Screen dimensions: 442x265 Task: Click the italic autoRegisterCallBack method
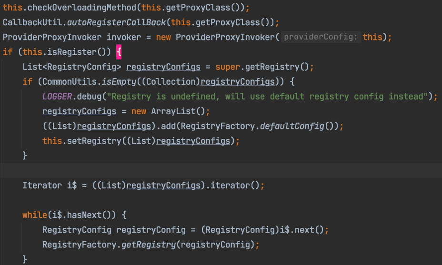(x=116, y=22)
